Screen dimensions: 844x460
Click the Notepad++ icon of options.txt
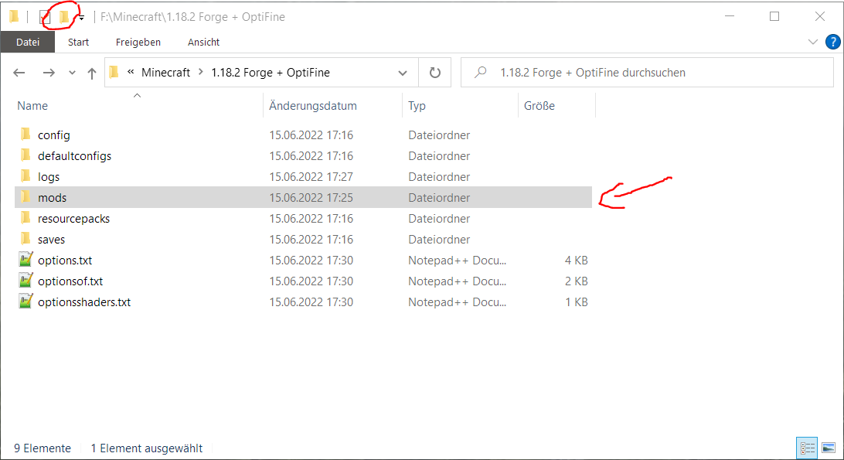(x=26, y=260)
